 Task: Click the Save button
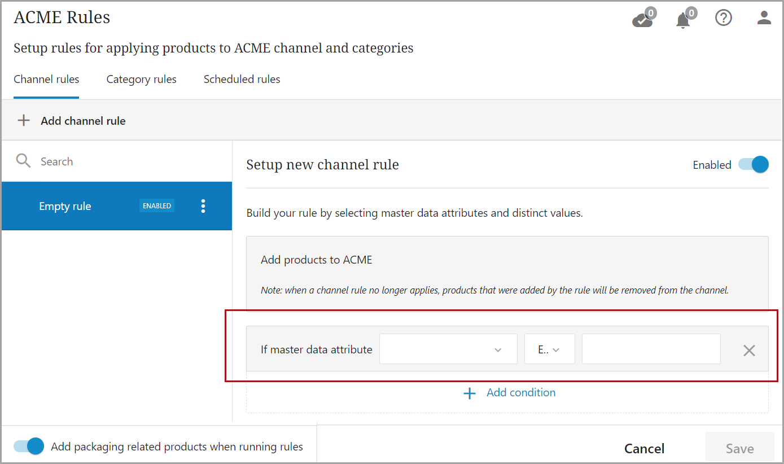739,449
